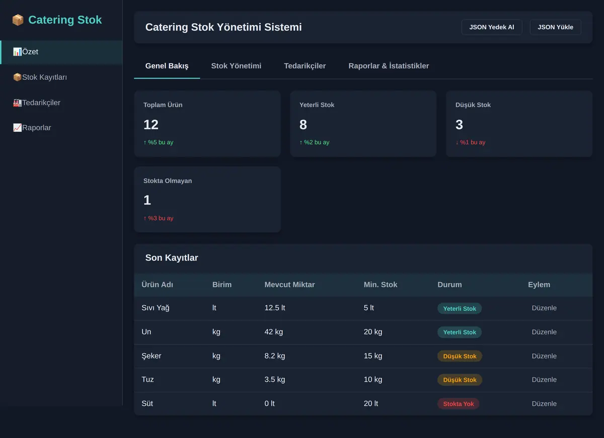604x438 pixels.
Task: Select the Tedarikçiler tab in the top bar
Action: tap(305, 66)
